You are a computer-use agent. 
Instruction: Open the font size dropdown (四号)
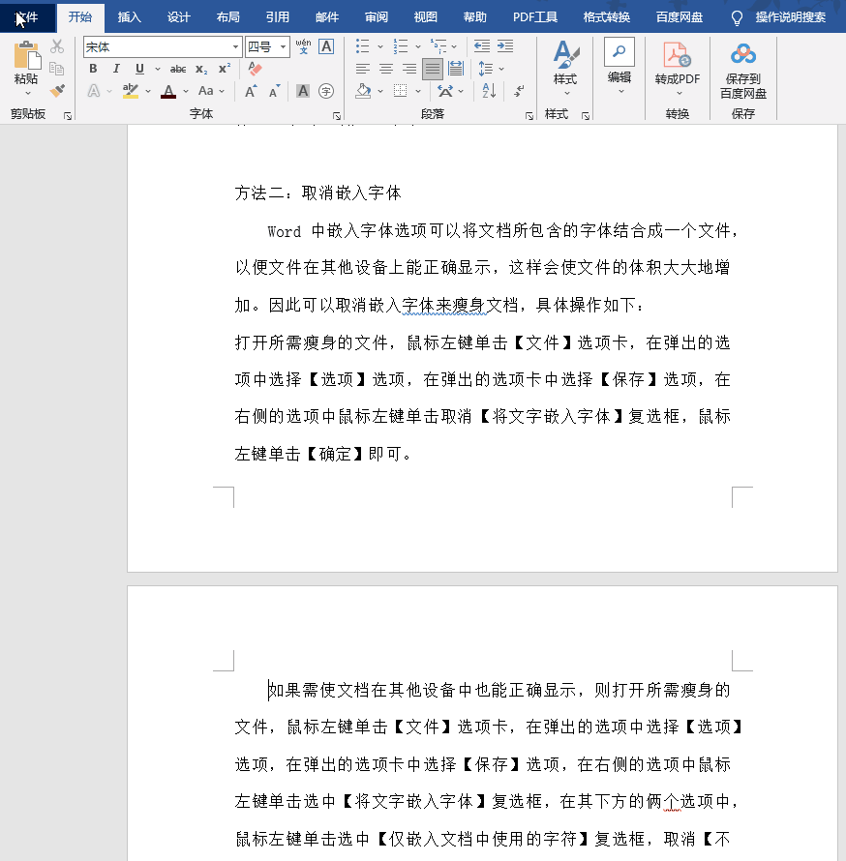(x=283, y=47)
